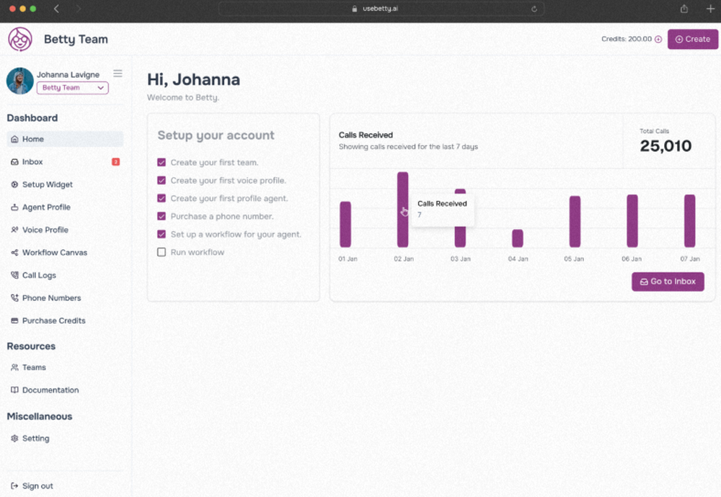Click the Voice Profile icon
The height and width of the screenshot is (497, 721).
[x=14, y=230]
